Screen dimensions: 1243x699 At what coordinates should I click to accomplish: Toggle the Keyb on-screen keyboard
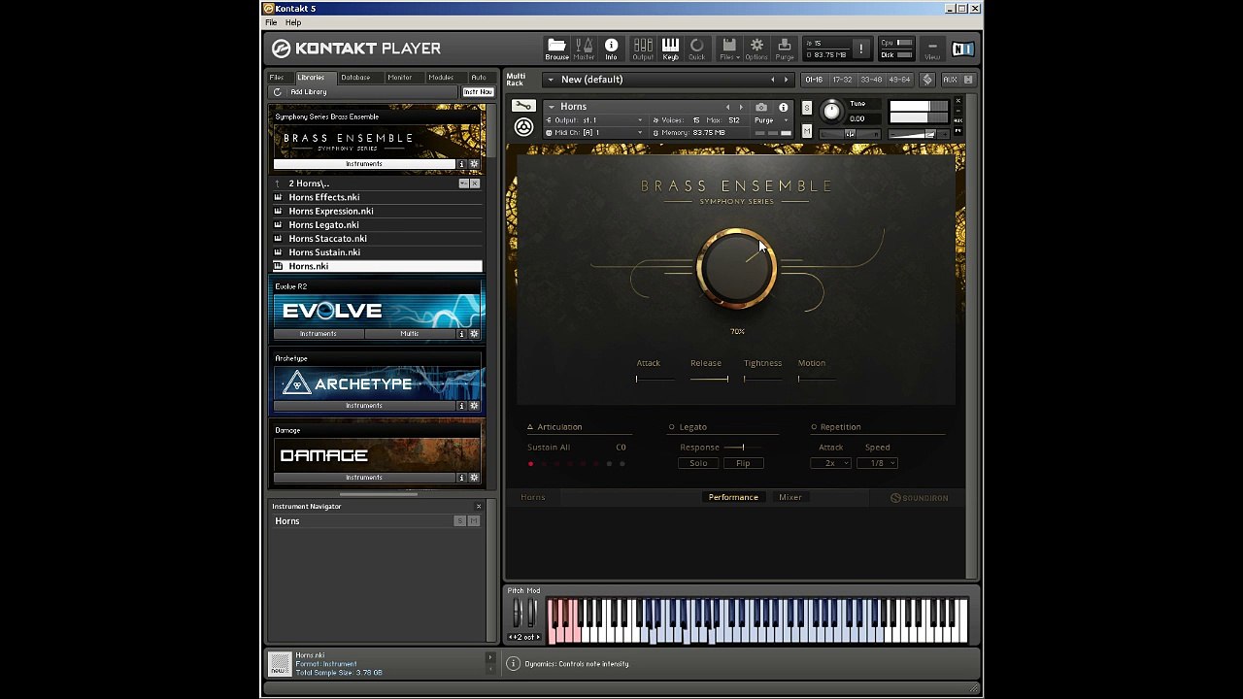click(670, 49)
